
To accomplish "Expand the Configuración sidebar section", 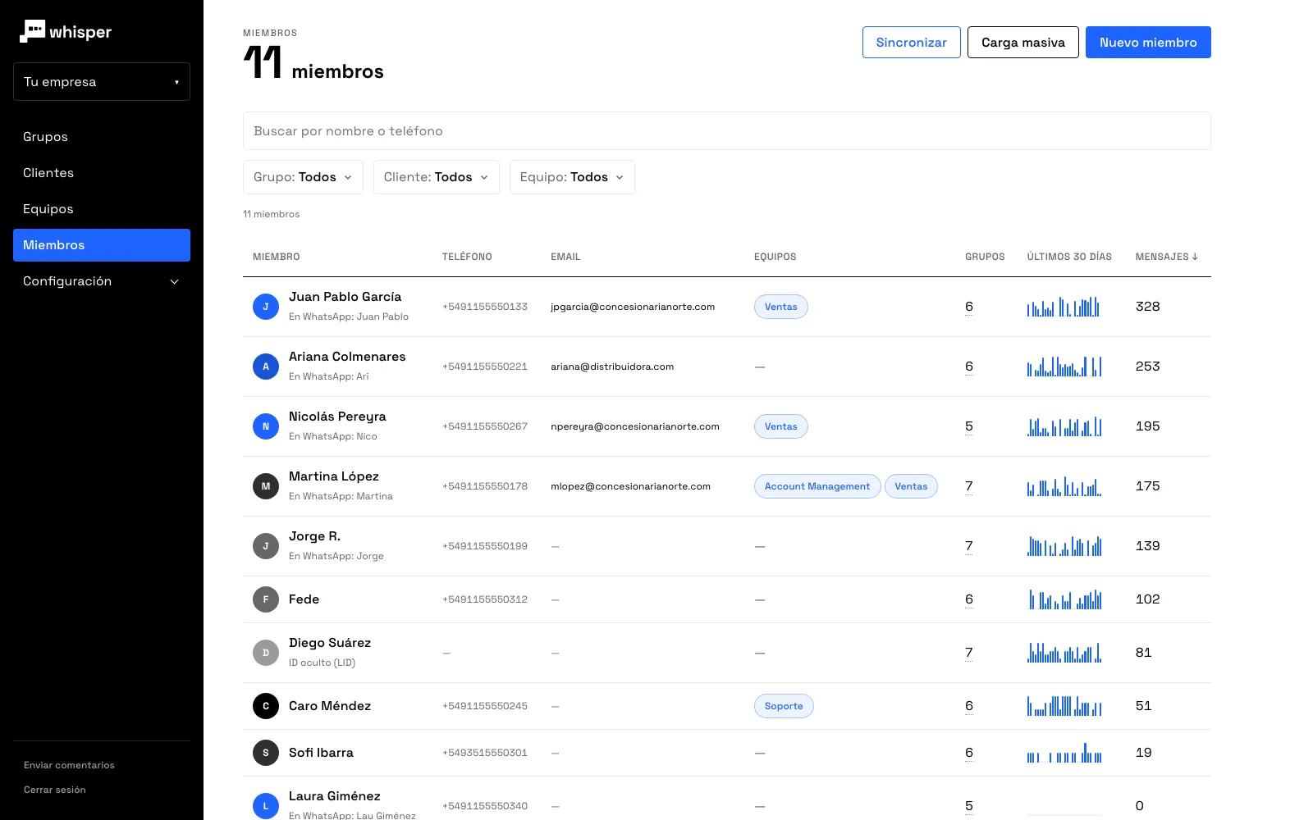I will point(102,281).
